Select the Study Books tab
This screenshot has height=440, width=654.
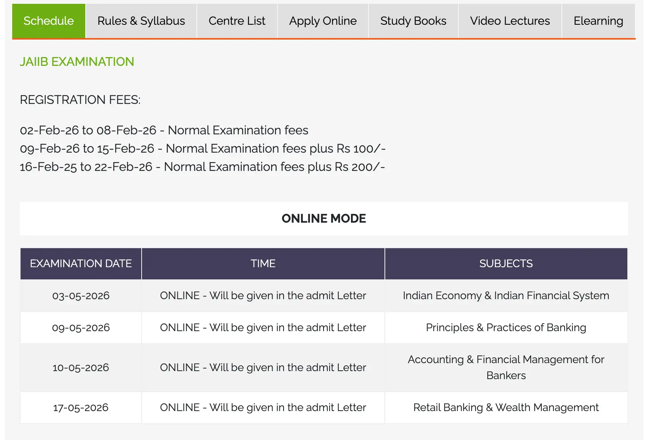tap(413, 21)
